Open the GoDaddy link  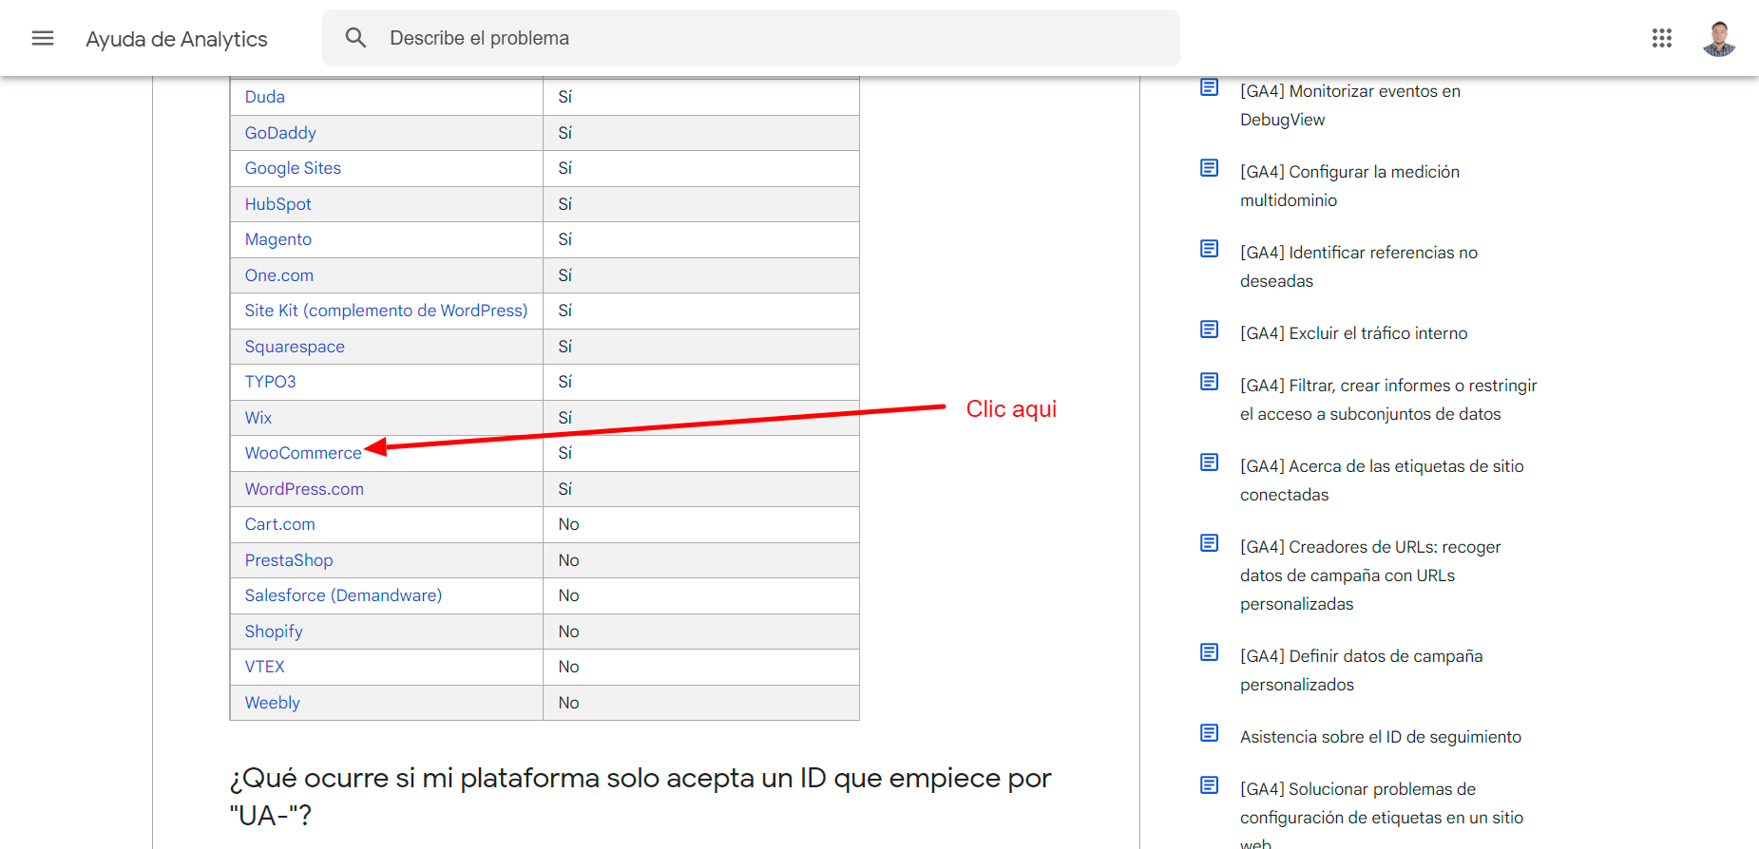[x=280, y=133]
